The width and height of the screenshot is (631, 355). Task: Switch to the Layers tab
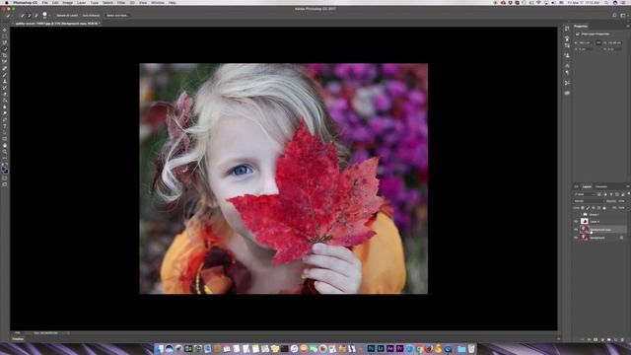588,186
